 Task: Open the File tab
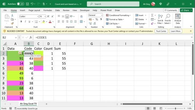pyautogui.click(x=5, y=10)
